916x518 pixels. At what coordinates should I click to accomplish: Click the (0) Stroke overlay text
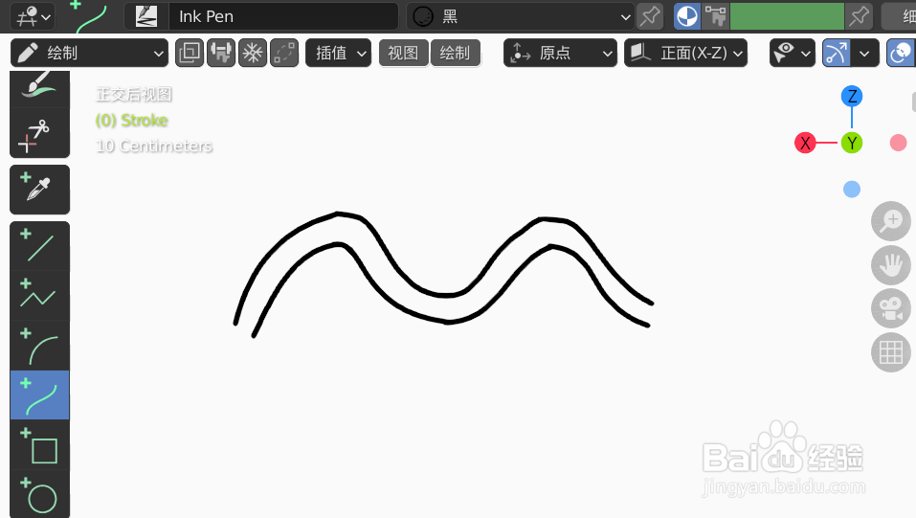(x=131, y=121)
